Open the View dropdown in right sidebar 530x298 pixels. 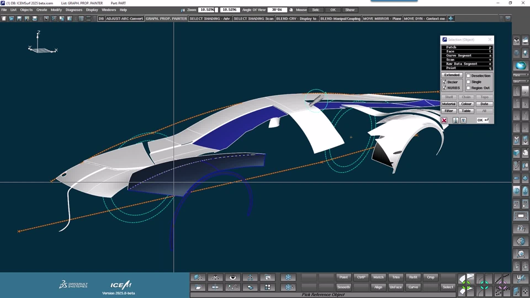coord(520,81)
